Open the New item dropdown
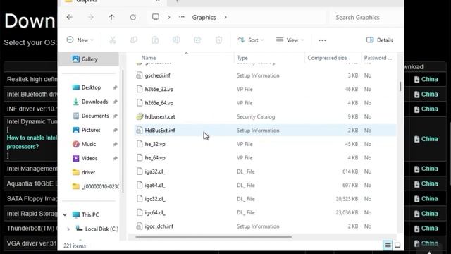Viewport: 451px width, 254px height. [x=80, y=40]
